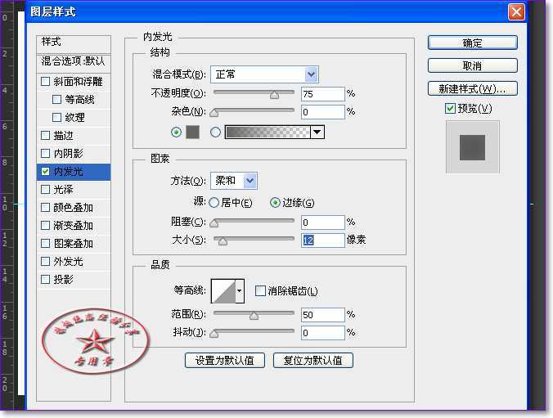Image resolution: width=553 pixels, height=418 pixels.
Task: Select the gradient radio button option
Action: [216, 132]
